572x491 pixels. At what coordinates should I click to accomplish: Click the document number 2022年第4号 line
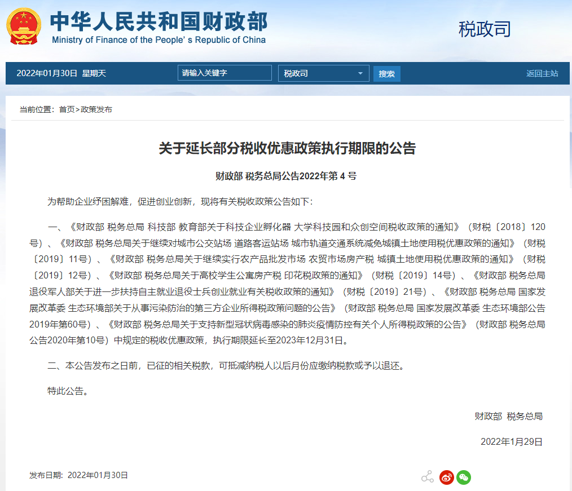click(286, 176)
